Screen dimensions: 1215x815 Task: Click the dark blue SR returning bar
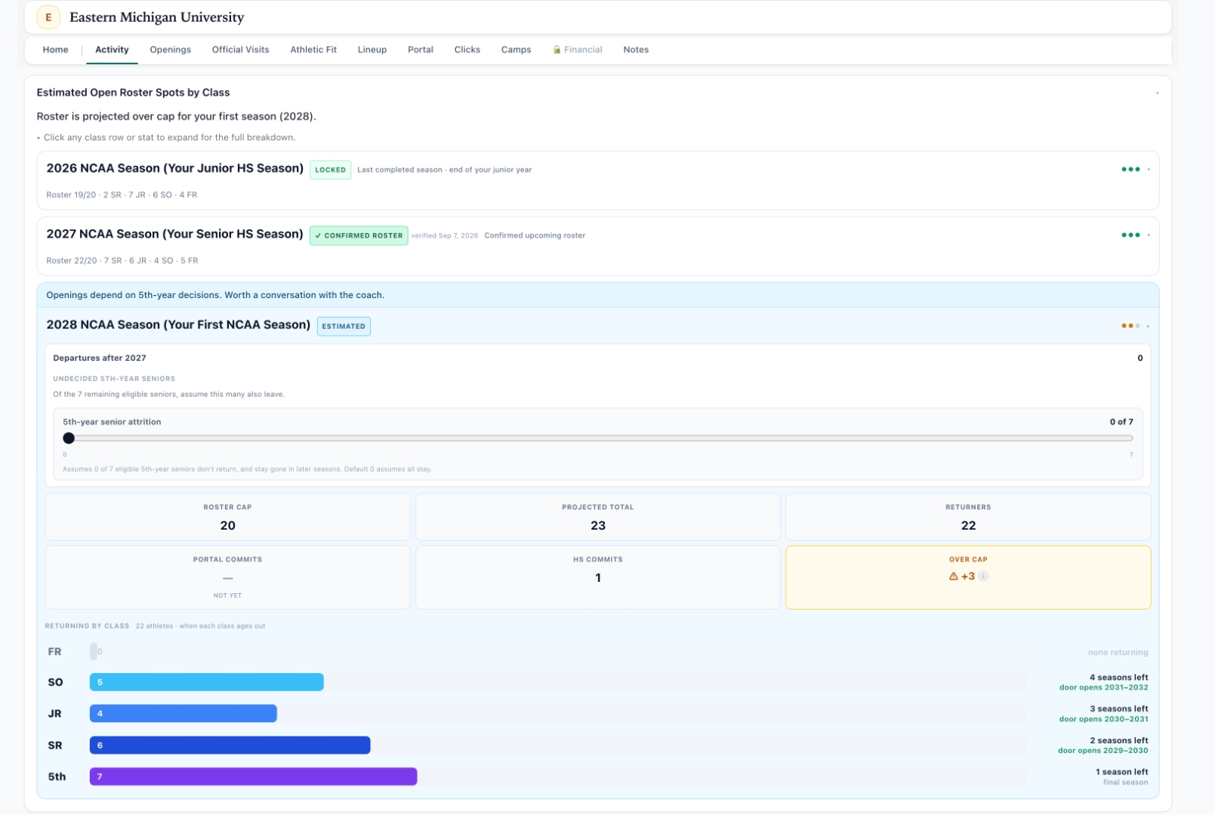click(x=230, y=745)
